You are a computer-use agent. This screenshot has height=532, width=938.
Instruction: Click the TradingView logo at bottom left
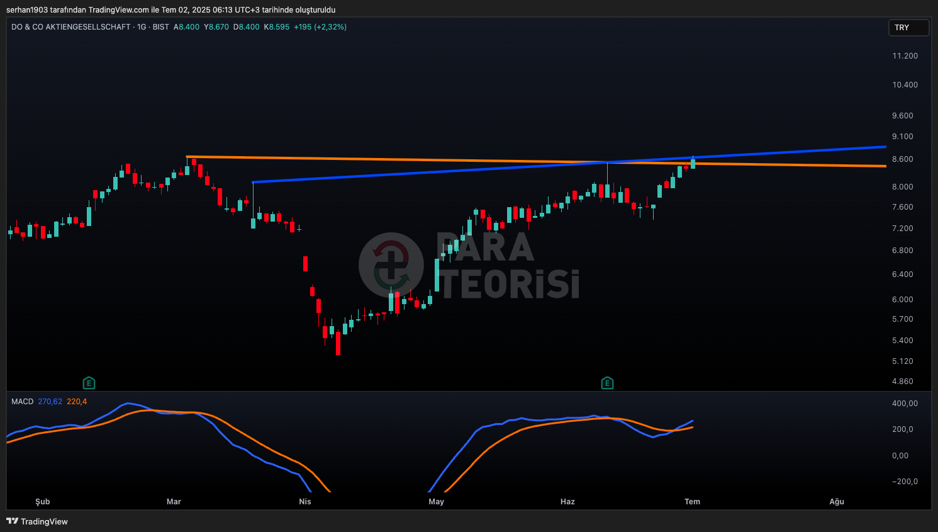[x=37, y=521]
